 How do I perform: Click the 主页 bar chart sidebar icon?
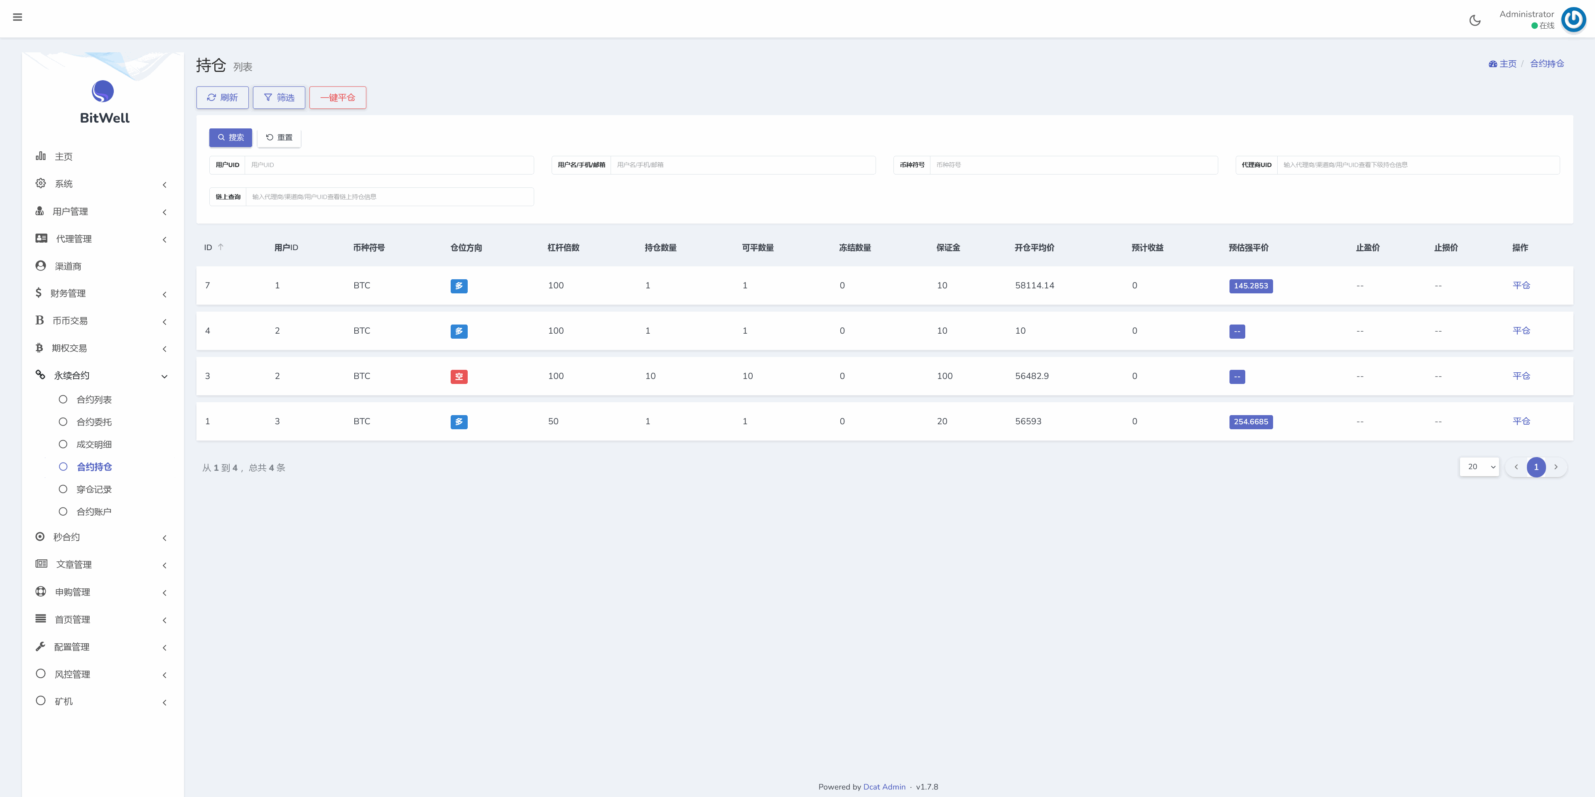tap(41, 156)
